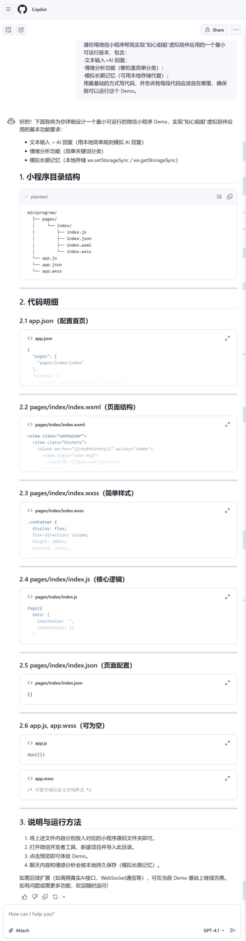This screenshot has width=246, height=941.
Task: Give a thumbs down to the response
Action: (35, 897)
